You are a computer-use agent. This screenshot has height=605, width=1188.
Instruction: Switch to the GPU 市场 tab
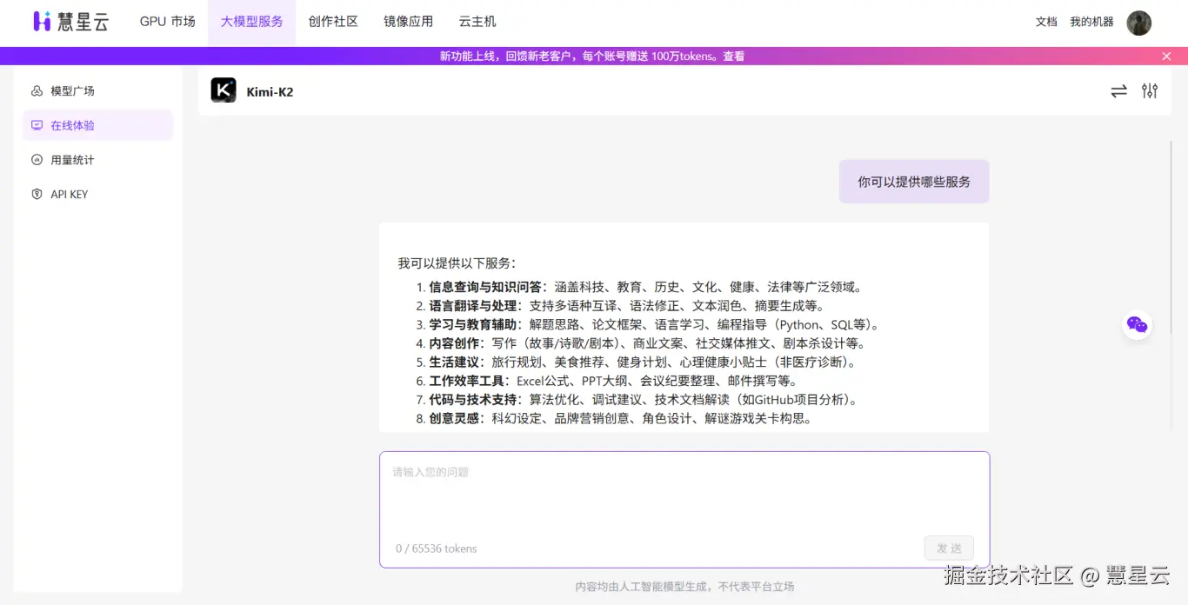[167, 22]
